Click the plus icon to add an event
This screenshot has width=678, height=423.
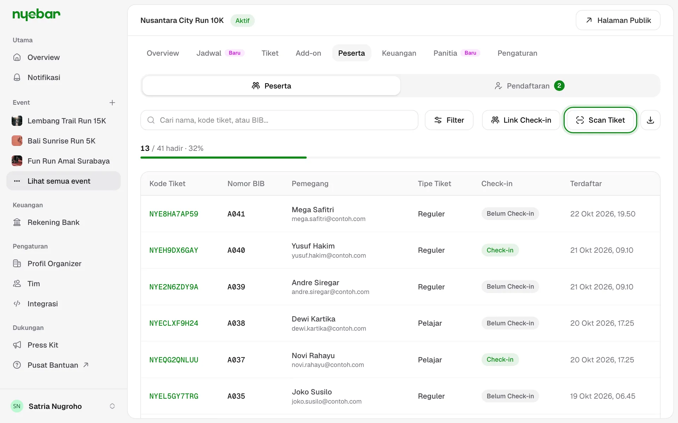(x=112, y=103)
